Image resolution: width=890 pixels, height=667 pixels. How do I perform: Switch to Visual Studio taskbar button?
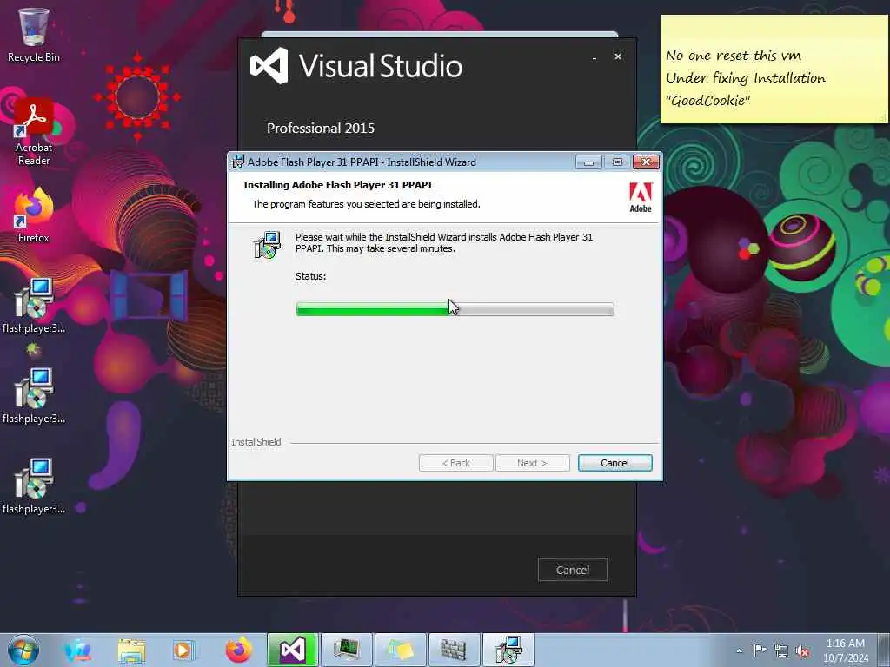coord(292,650)
